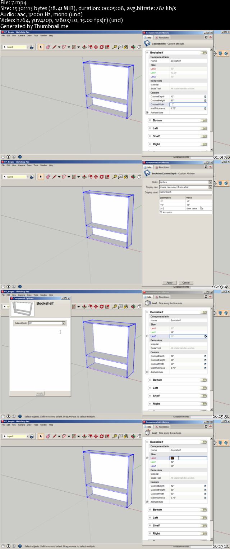Click the user icon in 00:07:20 status bar
The height and width of the screenshot is (549, 230).
coord(14,546)
